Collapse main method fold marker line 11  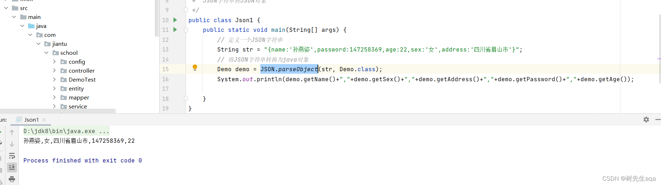click(186, 30)
